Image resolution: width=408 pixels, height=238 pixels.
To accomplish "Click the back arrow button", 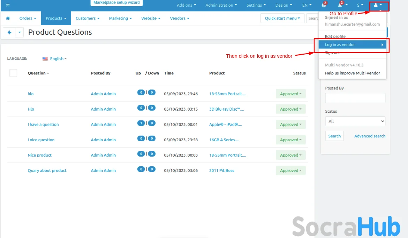I will 9,32.
